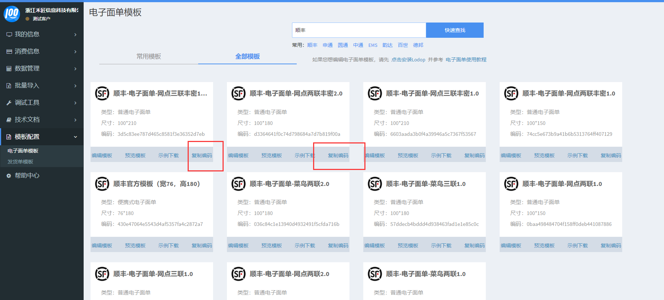The image size is (664, 300).
Task: Switch to the 常用模板 tab
Action: [148, 56]
